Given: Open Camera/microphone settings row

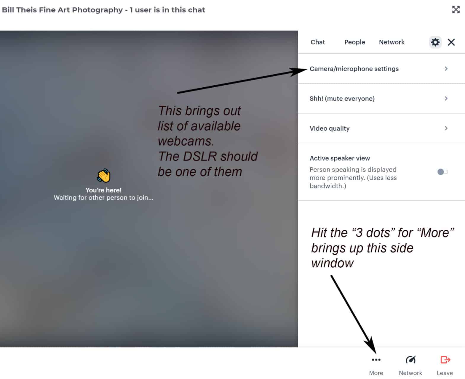Looking at the screenshot, I should click(381, 69).
